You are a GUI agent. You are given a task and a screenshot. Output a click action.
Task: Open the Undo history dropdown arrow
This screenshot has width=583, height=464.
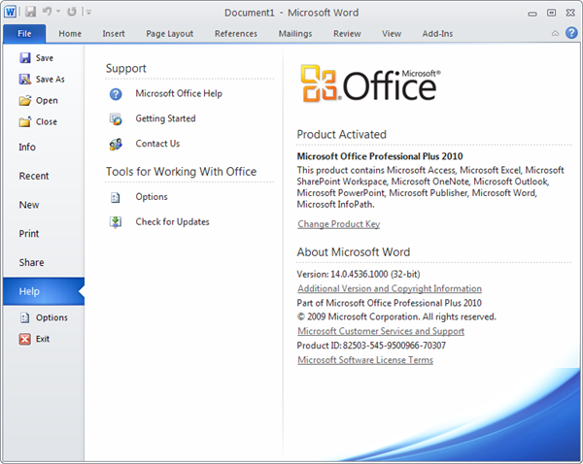[58, 13]
